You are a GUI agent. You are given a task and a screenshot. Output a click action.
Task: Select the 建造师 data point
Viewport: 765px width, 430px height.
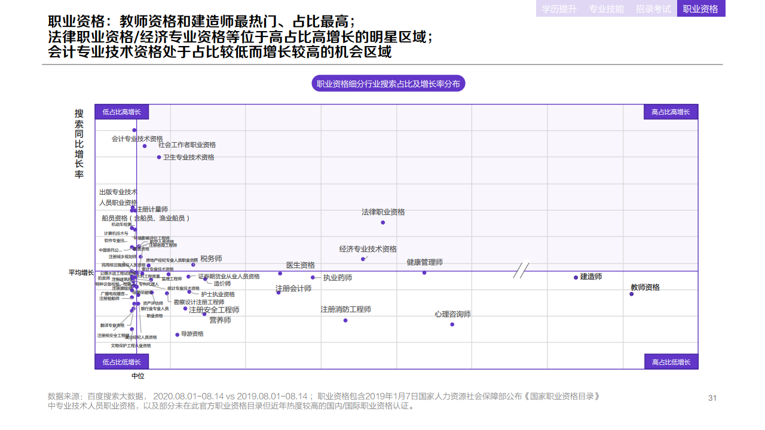pyautogui.click(x=576, y=277)
